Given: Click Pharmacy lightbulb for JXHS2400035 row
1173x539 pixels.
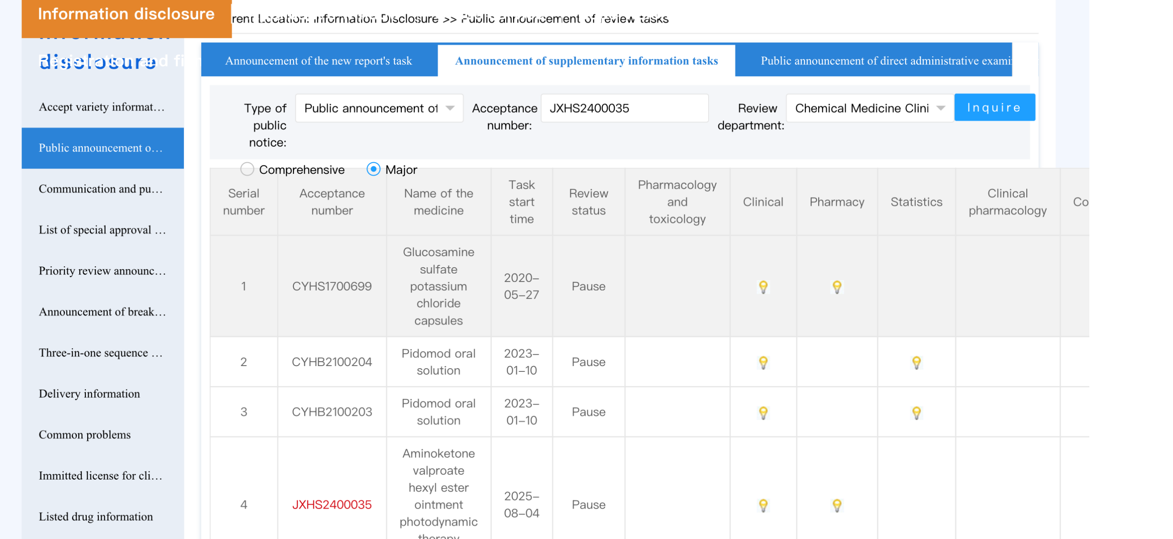Looking at the screenshot, I should pyautogui.click(x=837, y=505).
